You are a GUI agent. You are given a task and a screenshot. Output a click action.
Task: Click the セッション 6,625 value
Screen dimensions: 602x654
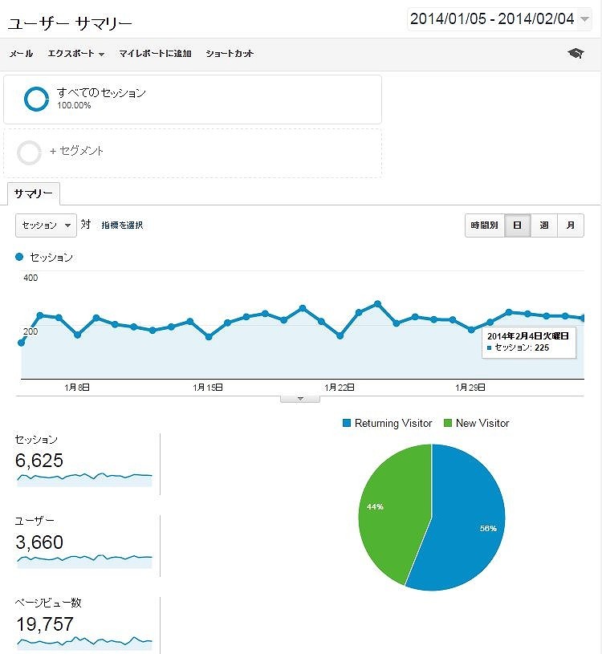[x=39, y=461]
